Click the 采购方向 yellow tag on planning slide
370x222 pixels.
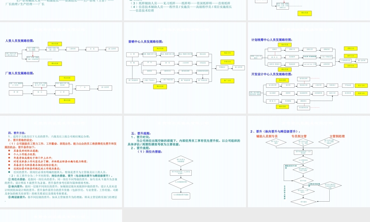pyautogui.click(x=350, y=48)
